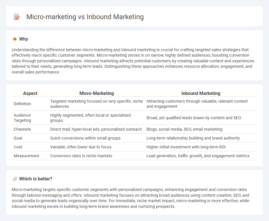269x221 pixels.
Task: Select the Channels row label
Action: tap(22, 129)
